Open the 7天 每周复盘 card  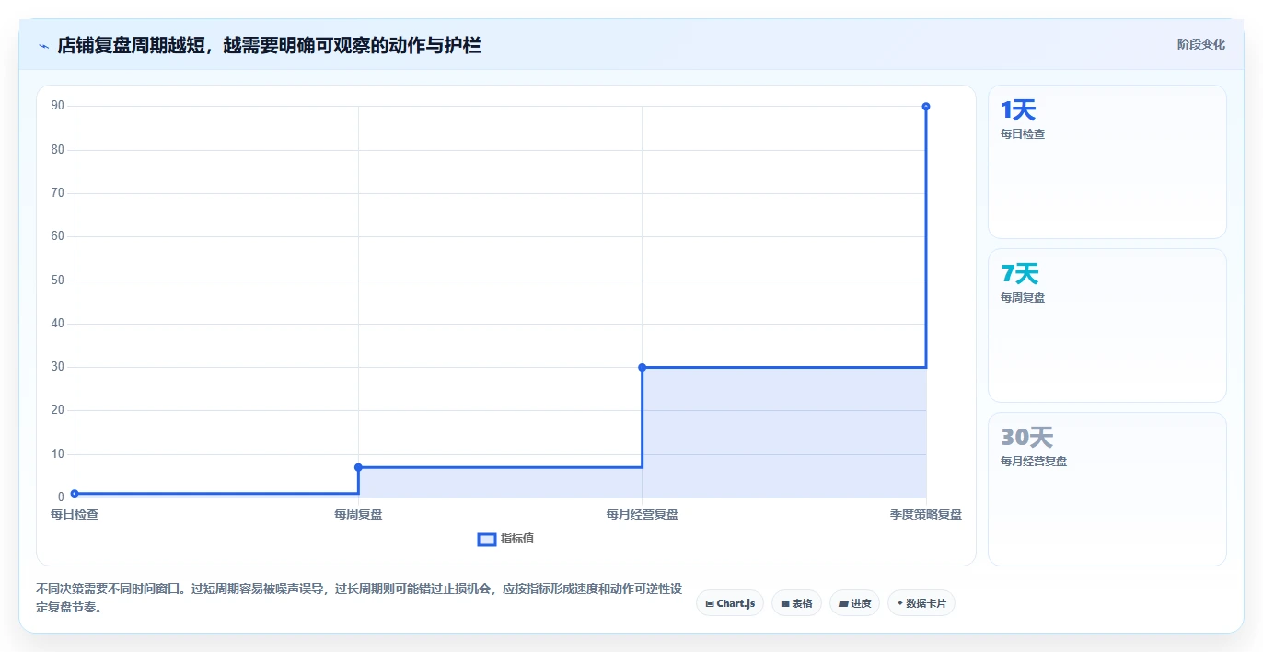click(x=1107, y=326)
